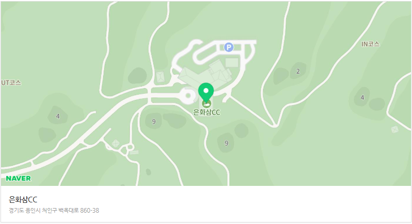Click the address 경기도 용인시 처인구 백옥대로 860-38
The width and height of the screenshot is (412, 224).
coord(54,211)
